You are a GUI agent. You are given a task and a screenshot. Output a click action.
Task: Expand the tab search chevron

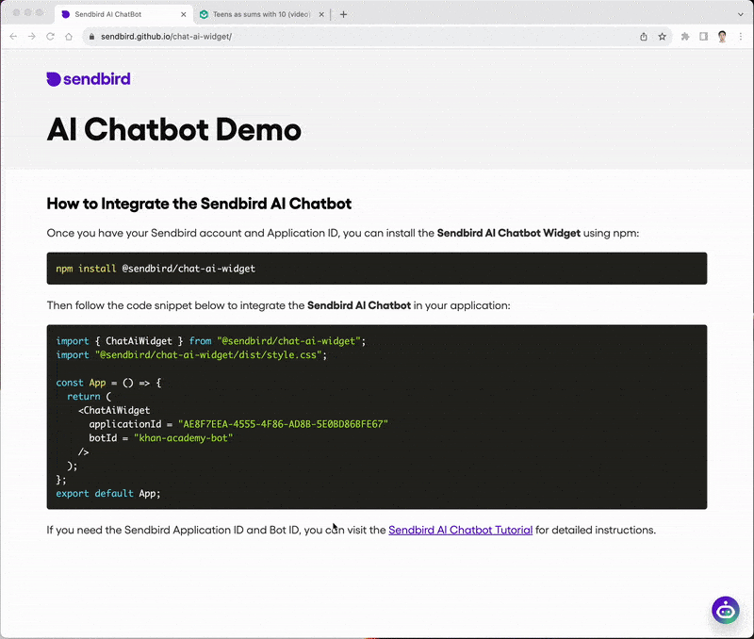click(x=741, y=14)
